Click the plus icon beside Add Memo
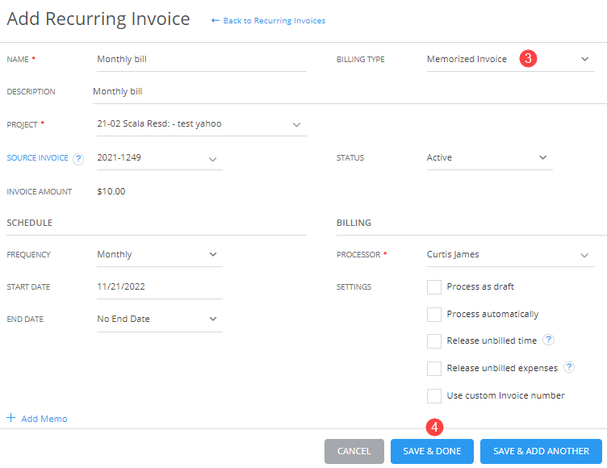This screenshot has width=607, height=468. (10, 418)
